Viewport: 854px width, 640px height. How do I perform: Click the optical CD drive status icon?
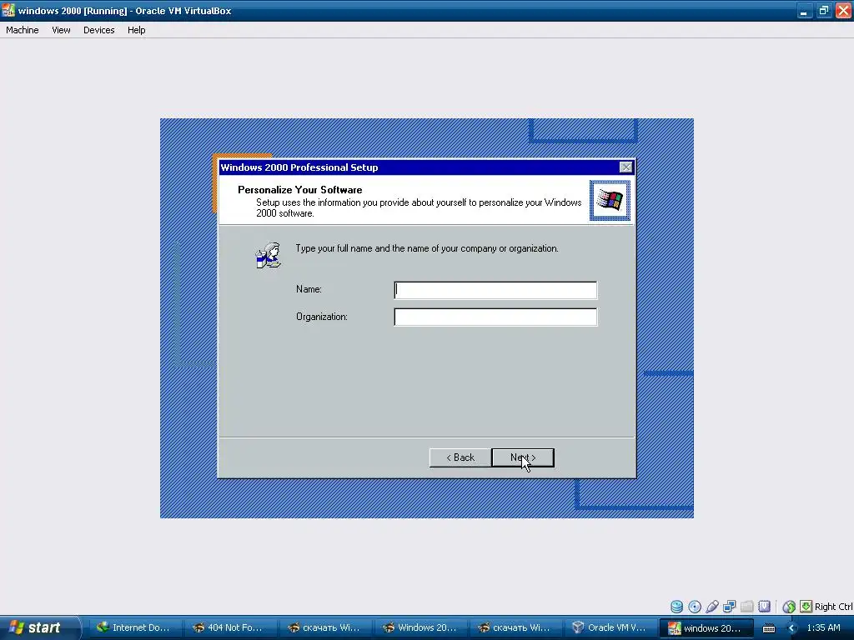coord(695,607)
